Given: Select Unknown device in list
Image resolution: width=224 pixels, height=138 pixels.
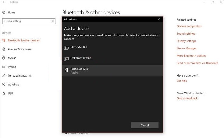Looking at the screenshot, I should [112, 59].
